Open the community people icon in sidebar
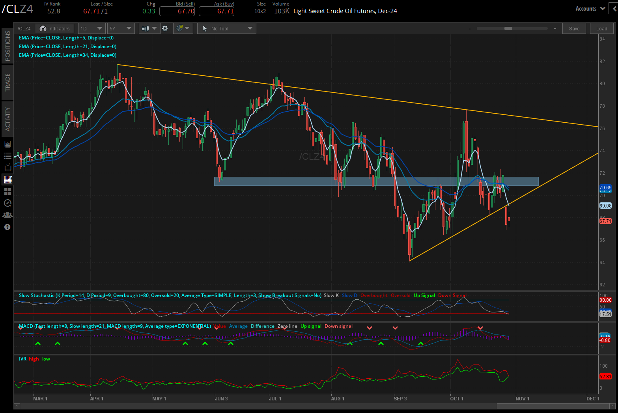 7,215
